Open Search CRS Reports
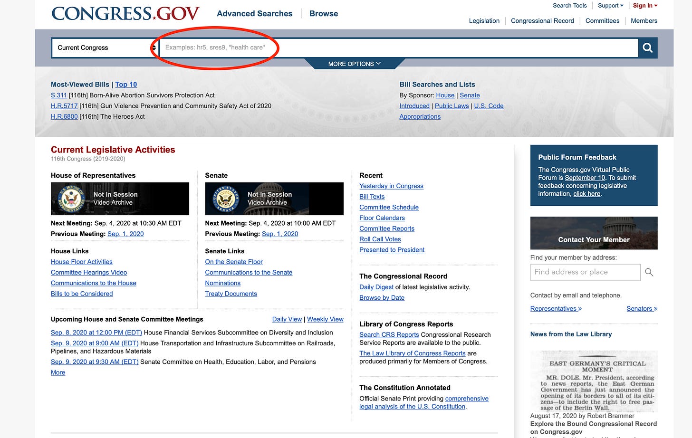 (x=389, y=334)
